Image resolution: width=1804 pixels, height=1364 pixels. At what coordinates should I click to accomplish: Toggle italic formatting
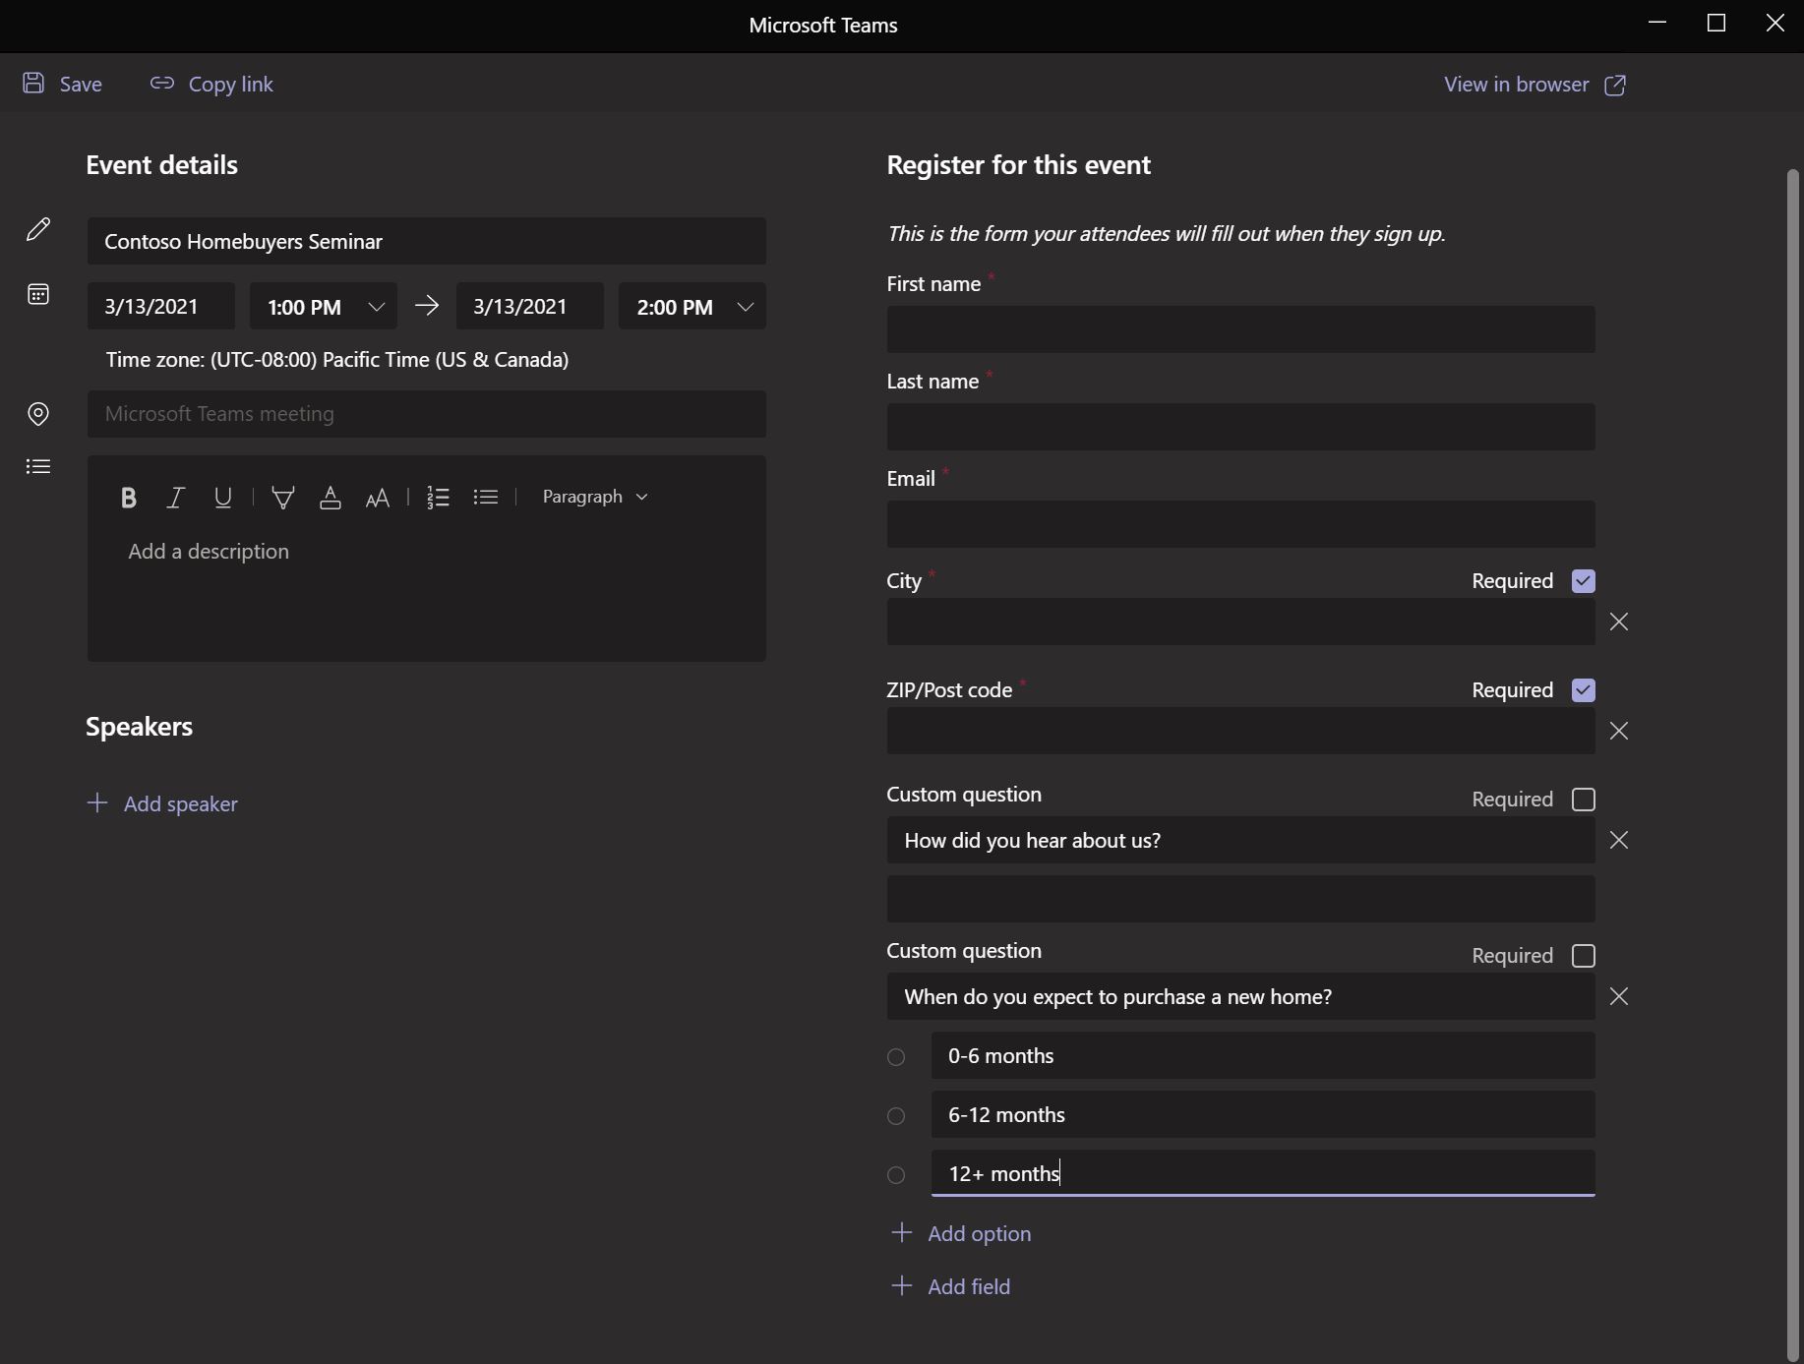(x=176, y=498)
